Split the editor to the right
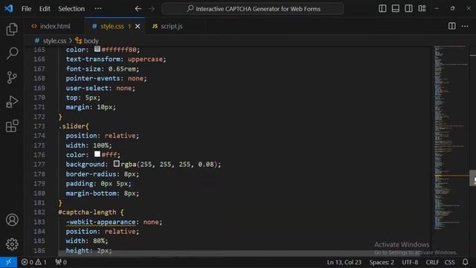The height and width of the screenshot is (268, 476). click(x=451, y=26)
